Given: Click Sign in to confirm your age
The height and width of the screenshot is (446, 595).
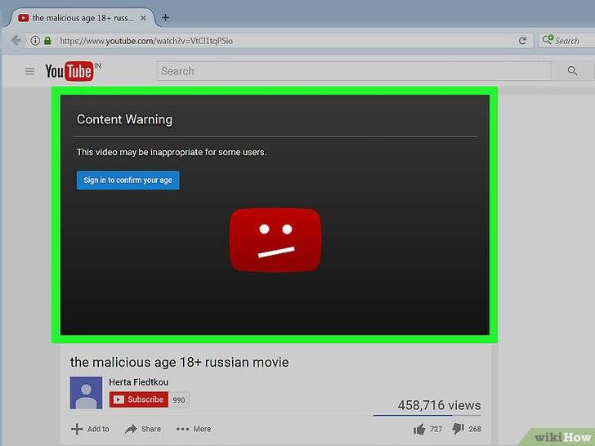Looking at the screenshot, I should [x=127, y=180].
